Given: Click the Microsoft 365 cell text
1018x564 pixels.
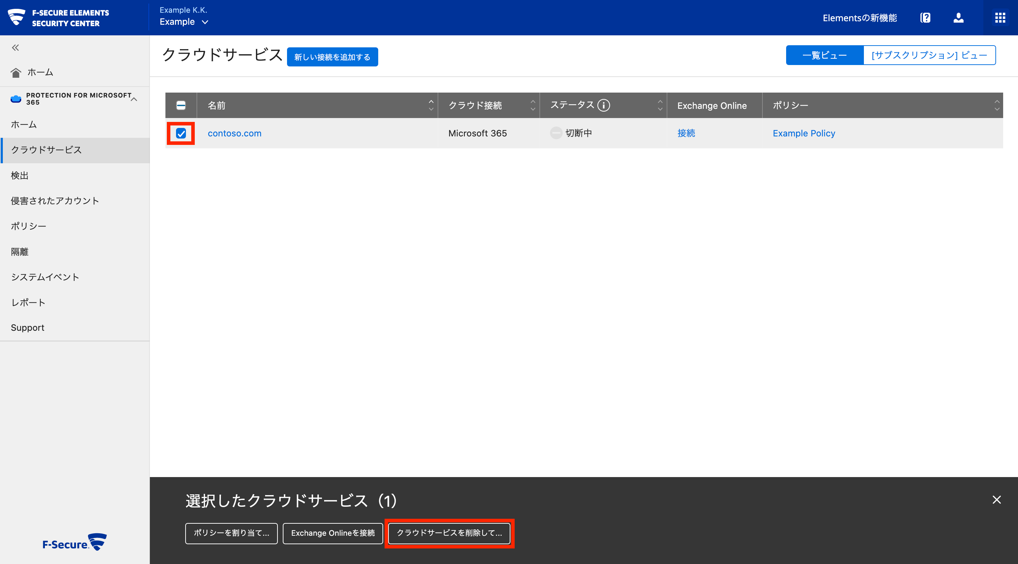Looking at the screenshot, I should pos(478,134).
